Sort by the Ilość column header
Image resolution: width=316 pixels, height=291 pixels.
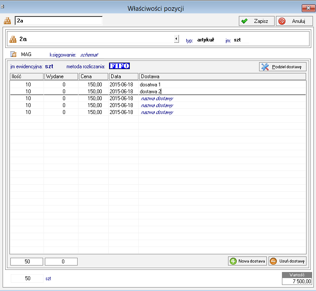[26, 76]
